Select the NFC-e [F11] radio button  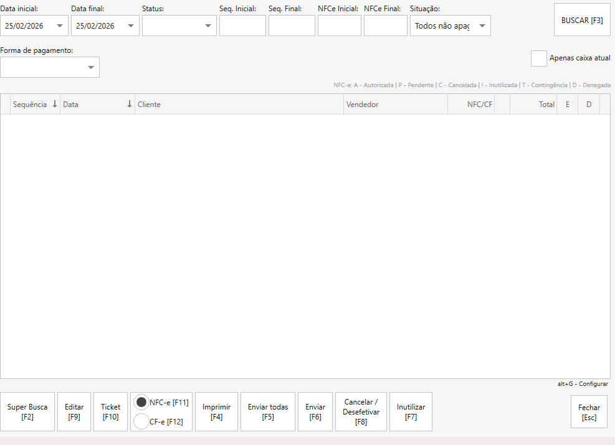pos(141,403)
